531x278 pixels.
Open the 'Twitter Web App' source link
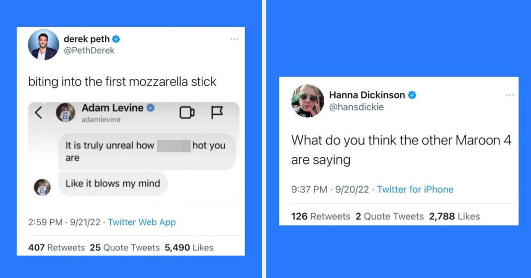click(142, 222)
